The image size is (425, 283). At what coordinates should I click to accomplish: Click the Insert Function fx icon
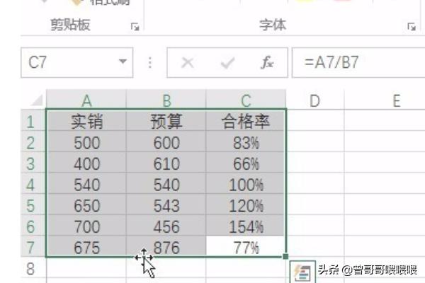pyautogui.click(x=267, y=63)
